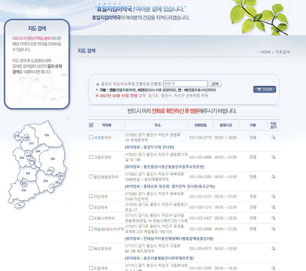Open map view for 드림약국

pyautogui.click(x=273, y=268)
